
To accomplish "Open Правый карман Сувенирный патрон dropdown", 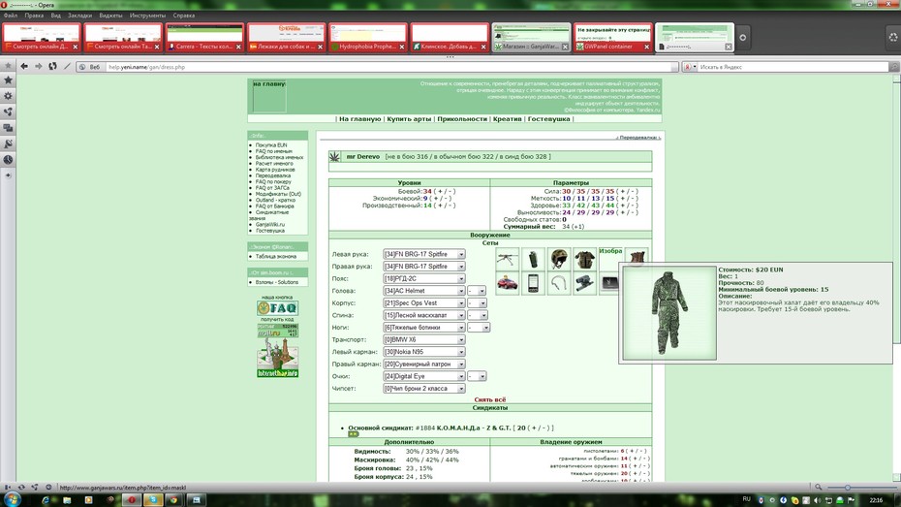I will [424, 364].
